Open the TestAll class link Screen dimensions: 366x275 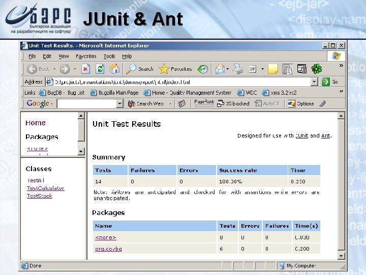point(36,180)
